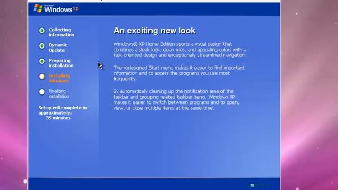
Task: Click the "Windows XP" wordmark in header
Action: (61, 9)
